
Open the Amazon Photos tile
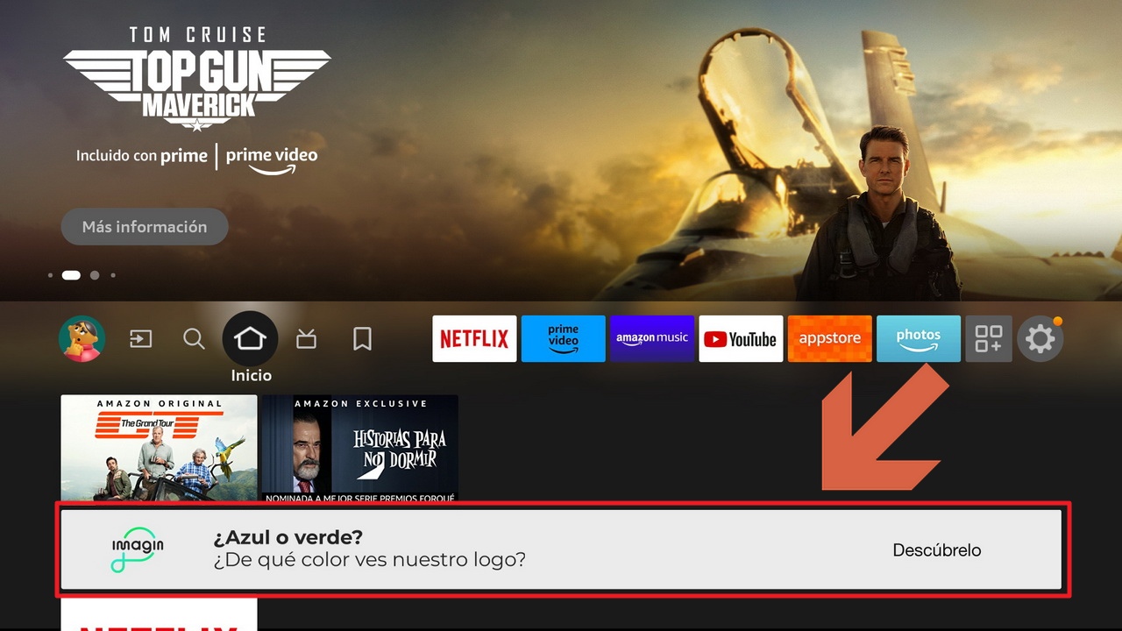coord(919,338)
